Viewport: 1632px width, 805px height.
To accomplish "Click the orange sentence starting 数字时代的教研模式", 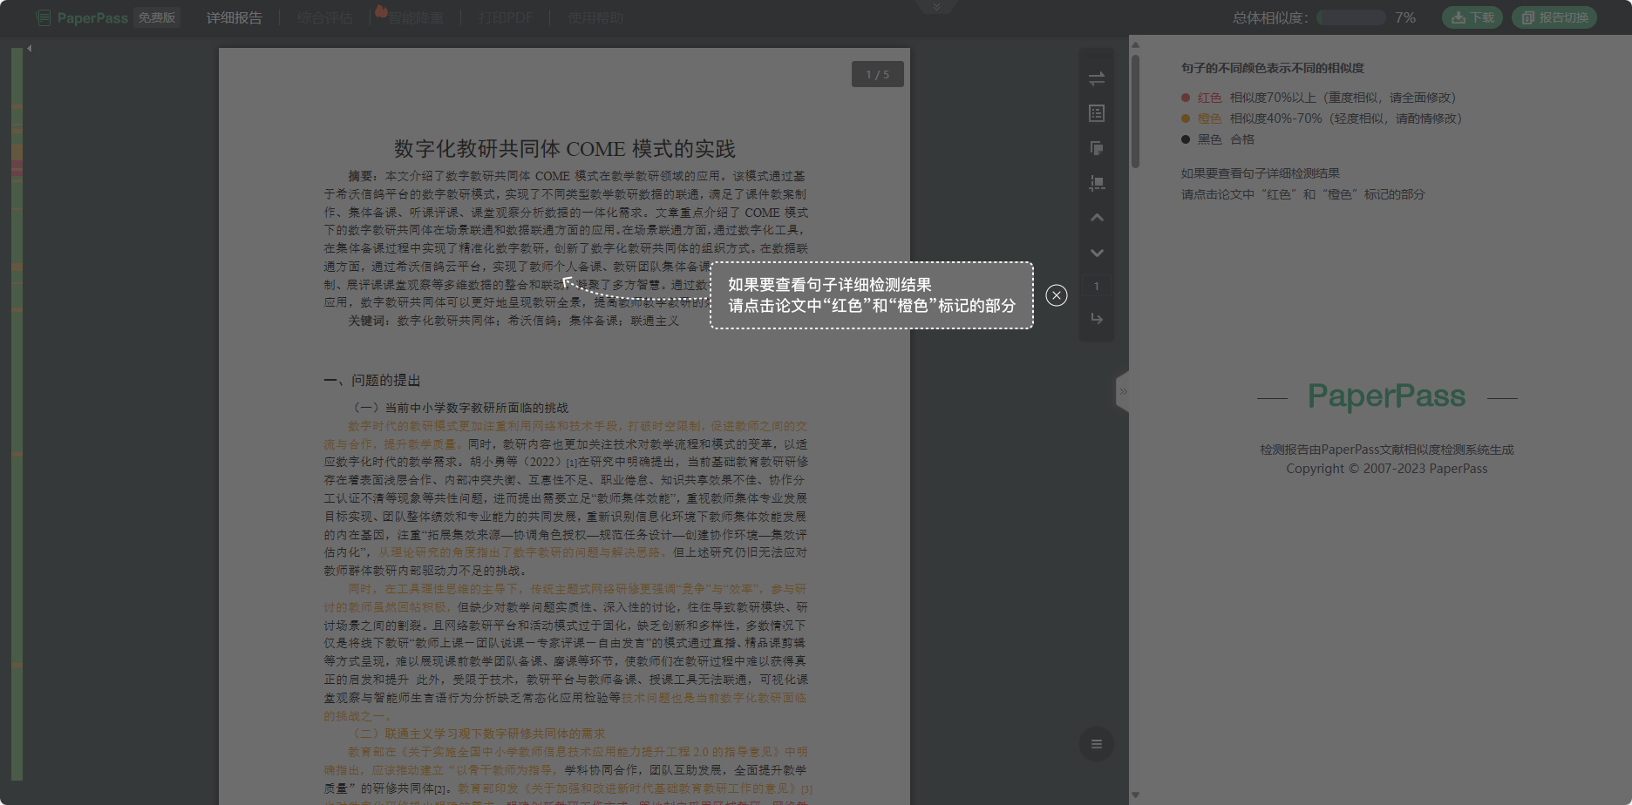I will [x=566, y=435].
